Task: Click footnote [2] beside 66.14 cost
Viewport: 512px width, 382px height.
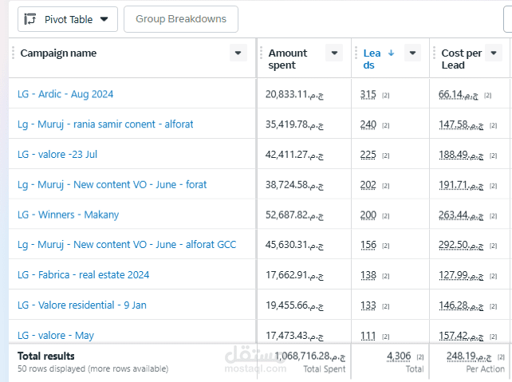Action: 487,96
